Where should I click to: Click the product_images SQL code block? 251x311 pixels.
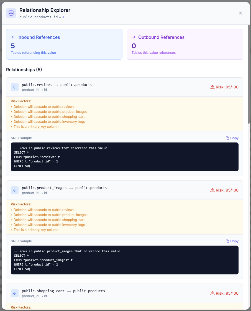[124, 260]
